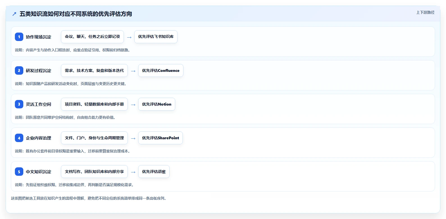
Task: Click the arrow icon beside the title
Action: [x=14, y=14]
